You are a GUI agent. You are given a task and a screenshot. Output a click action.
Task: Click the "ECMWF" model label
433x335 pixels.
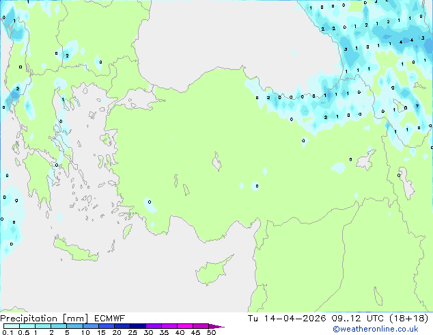click(x=110, y=319)
